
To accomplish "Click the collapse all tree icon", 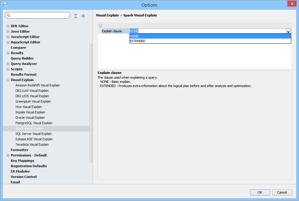I will 83,16.
